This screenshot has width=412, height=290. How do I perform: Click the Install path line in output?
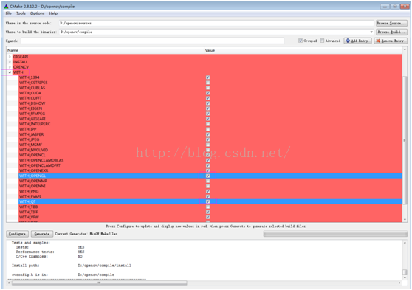pos(72,266)
